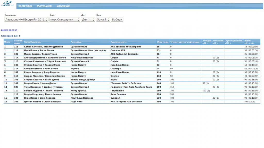264x148 pixels.
Task: Click the Населено място column header
Action: coord(133,42)
